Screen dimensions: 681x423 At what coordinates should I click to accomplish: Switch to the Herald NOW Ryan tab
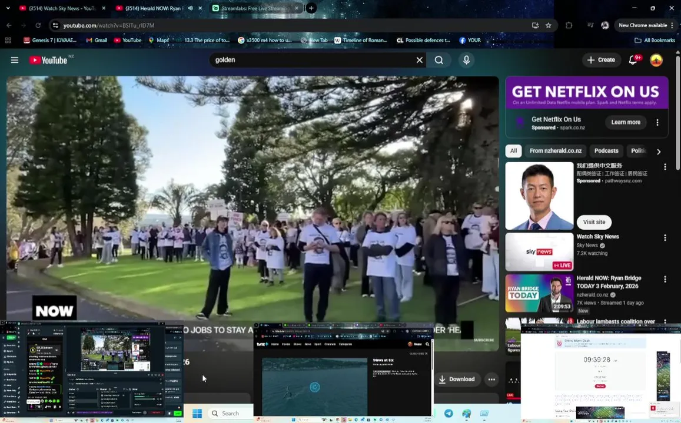[x=155, y=8]
